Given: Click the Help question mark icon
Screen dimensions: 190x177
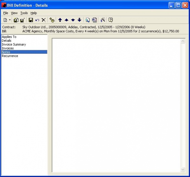Looking at the screenshot, I should tap(111, 20).
